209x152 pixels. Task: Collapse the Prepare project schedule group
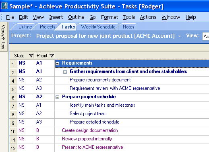pos(58,97)
